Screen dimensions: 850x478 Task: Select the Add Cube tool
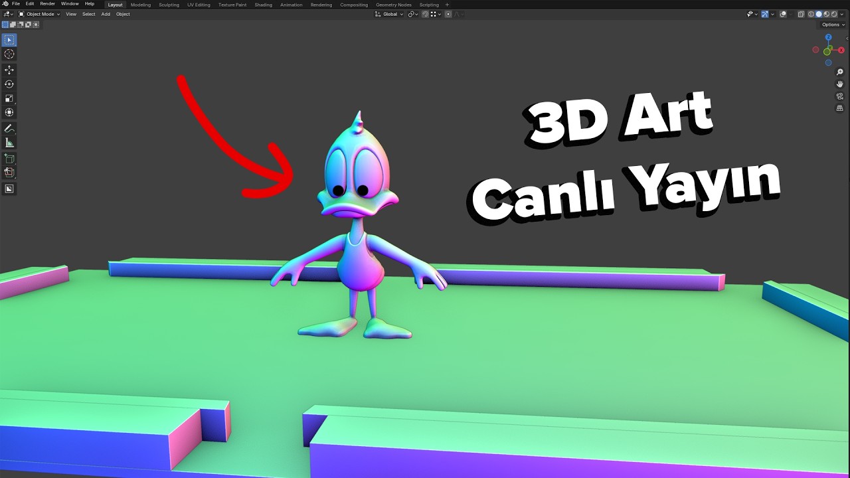point(9,158)
